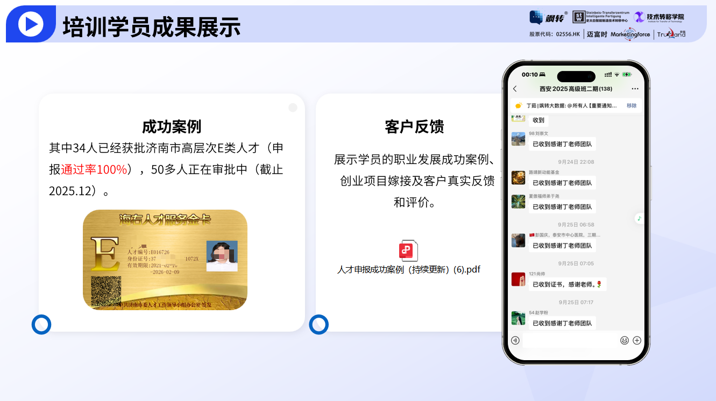Click the 技术转移学院 logo

[659, 17]
